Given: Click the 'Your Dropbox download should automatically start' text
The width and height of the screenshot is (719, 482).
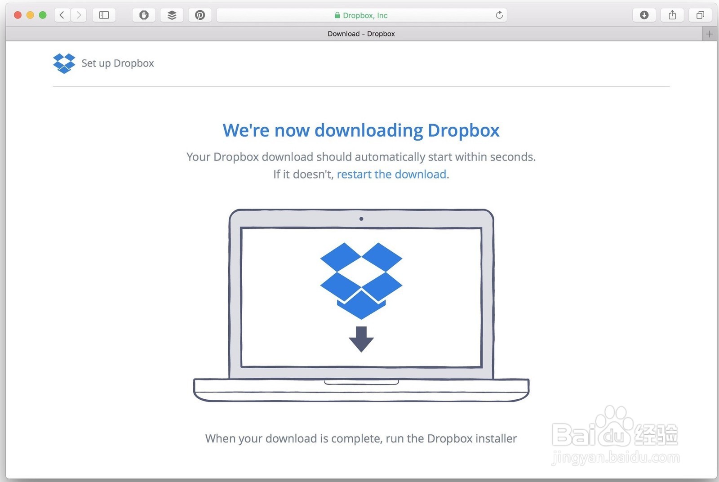Looking at the screenshot, I should click(361, 157).
